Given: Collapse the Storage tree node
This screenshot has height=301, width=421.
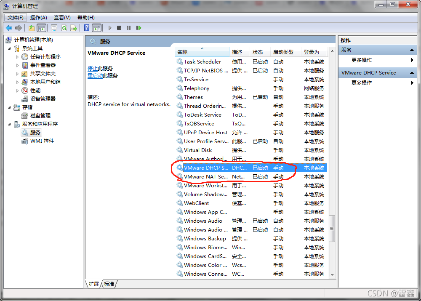Looking at the screenshot, I should [10, 107].
